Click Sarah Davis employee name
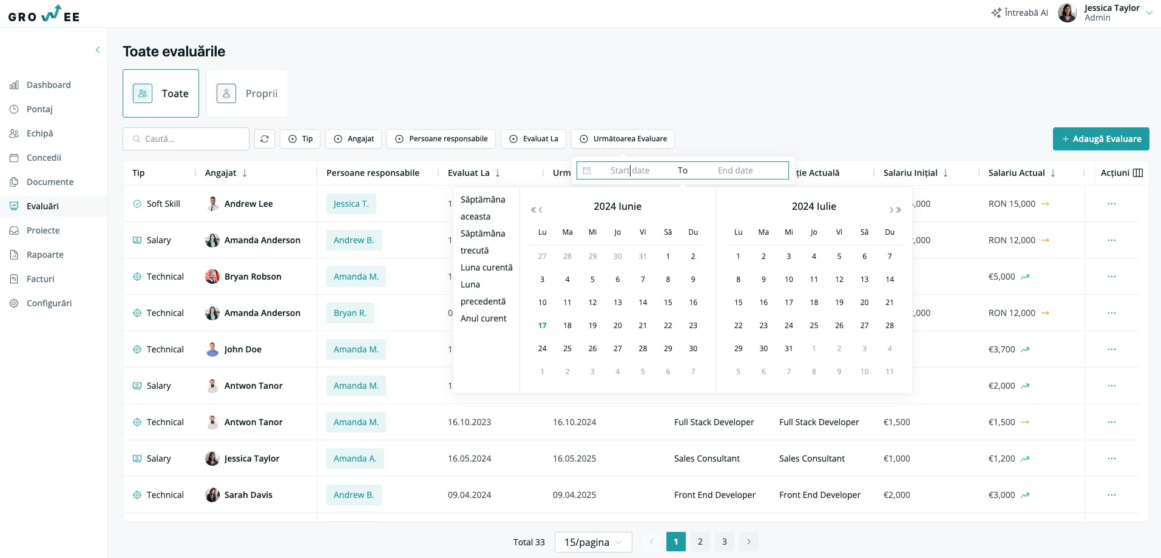Screen dimensions: 1161x558 click(x=248, y=495)
